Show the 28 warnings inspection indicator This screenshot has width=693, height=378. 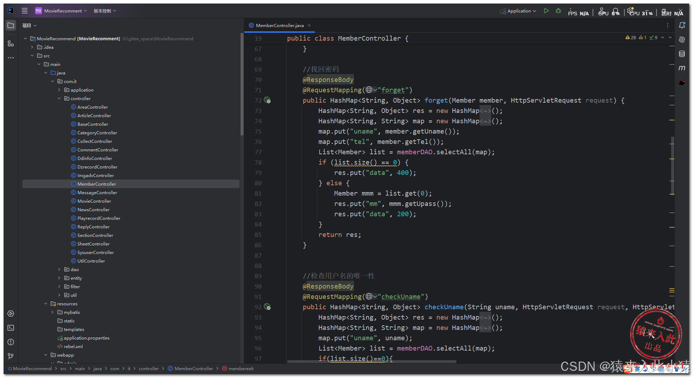click(631, 37)
